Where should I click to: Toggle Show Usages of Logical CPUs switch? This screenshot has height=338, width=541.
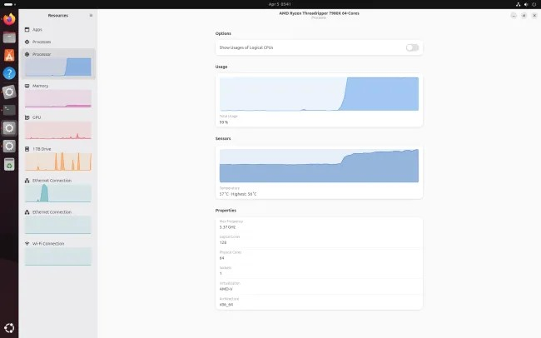click(x=411, y=47)
